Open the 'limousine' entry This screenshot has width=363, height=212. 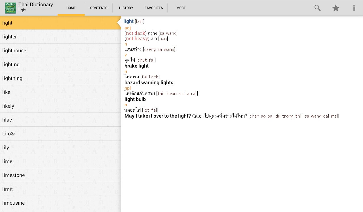pos(57,203)
